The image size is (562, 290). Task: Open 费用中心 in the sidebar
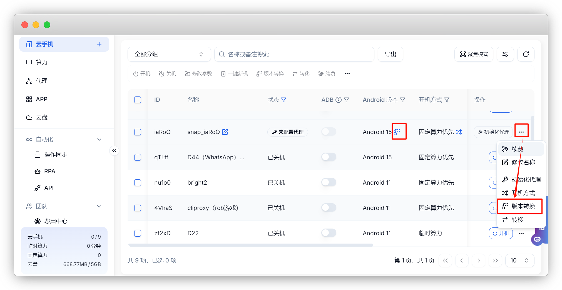pos(51,221)
